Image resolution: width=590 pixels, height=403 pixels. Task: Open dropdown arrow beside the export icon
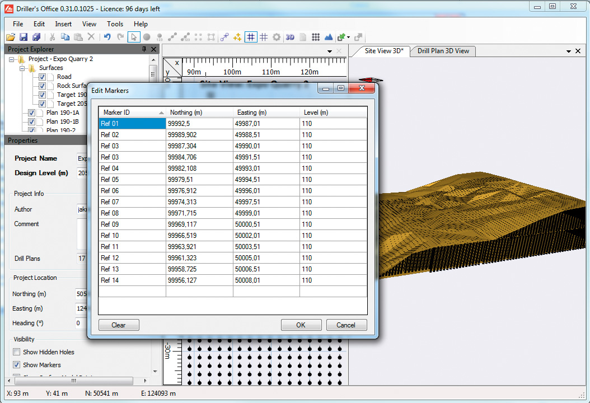349,38
